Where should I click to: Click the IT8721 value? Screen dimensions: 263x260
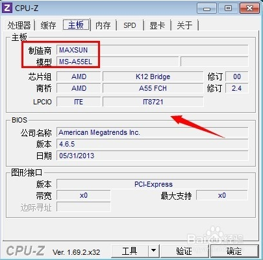[x=153, y=102]
